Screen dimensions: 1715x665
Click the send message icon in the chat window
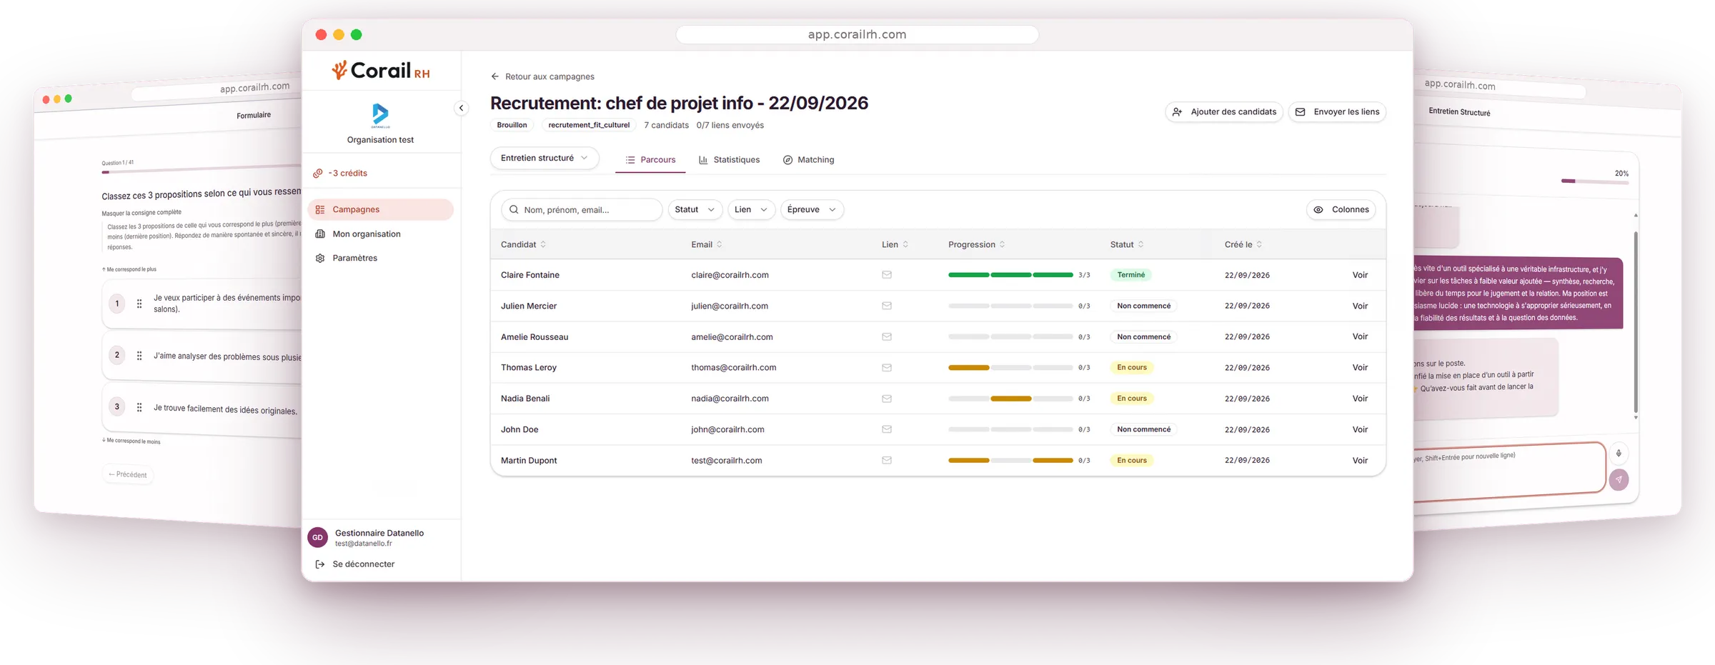click(x=1619, y=479)
